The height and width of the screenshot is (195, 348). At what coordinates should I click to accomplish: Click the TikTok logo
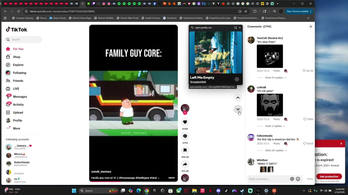17,30
